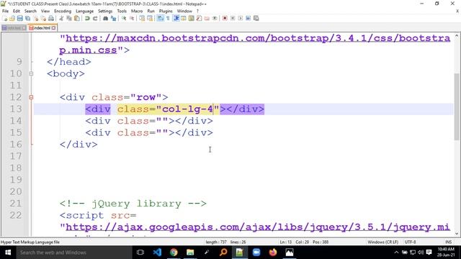Redo the edit via toolbar arrow
461x259 pixels.
95,18
